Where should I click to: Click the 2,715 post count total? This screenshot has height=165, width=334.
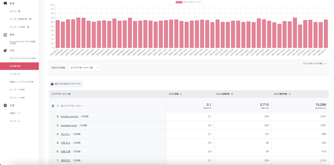[x=264, y=105]
